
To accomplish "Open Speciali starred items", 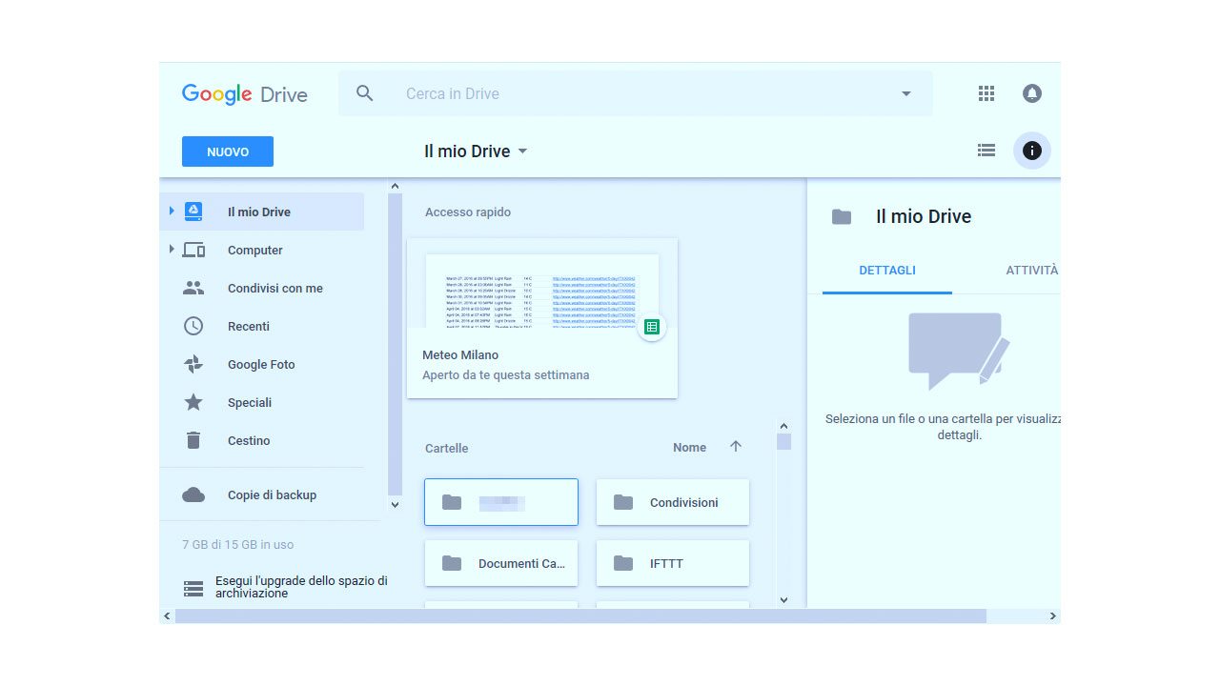I will coord(249,402).
